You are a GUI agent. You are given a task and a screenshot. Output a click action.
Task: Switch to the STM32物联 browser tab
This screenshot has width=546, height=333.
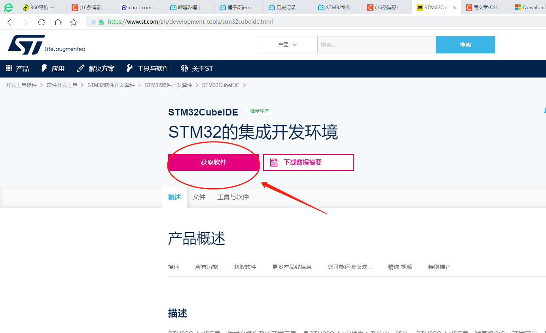[337, 8]
